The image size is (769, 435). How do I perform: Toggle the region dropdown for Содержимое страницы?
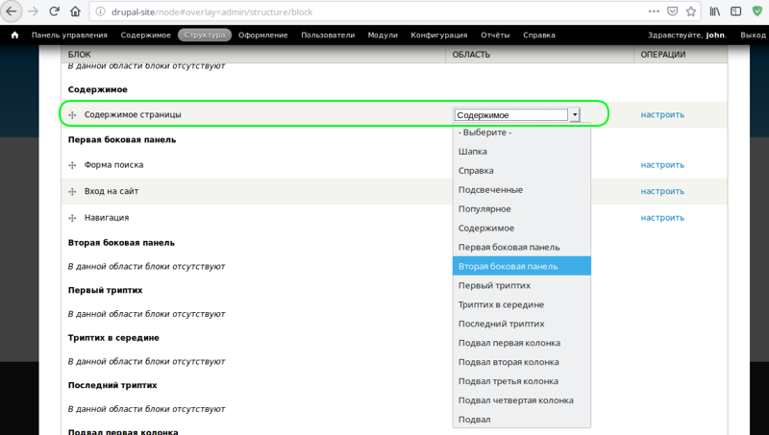pyautogui.click(x=517, y=114)
